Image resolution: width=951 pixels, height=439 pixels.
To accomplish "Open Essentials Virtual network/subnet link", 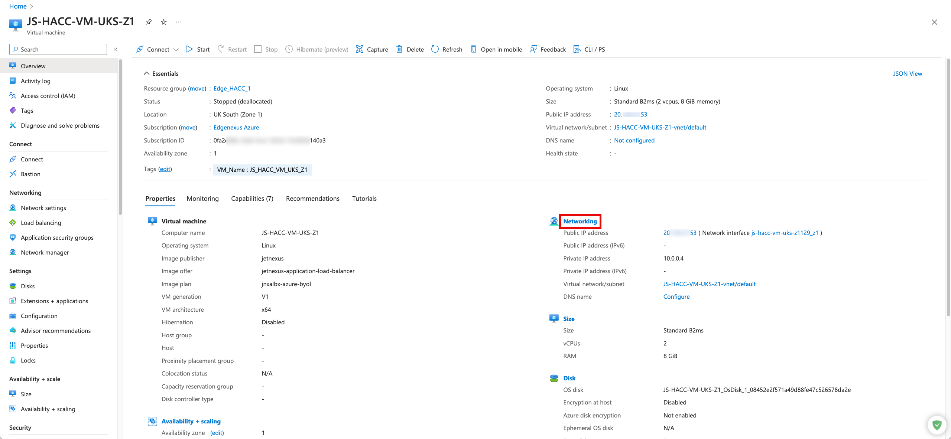I will [660, 127].
